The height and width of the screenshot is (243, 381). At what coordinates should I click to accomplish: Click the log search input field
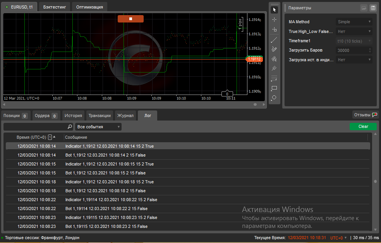tap(36, 126)
